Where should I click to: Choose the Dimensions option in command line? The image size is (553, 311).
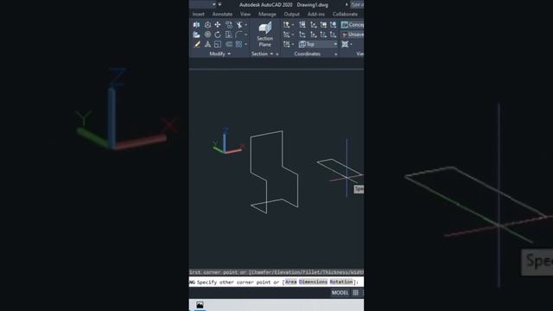[x=313, y=282]
